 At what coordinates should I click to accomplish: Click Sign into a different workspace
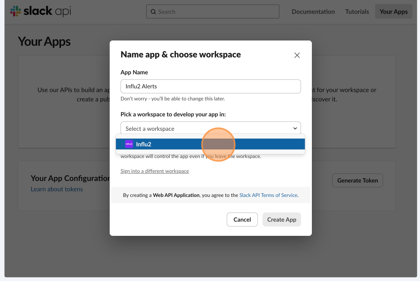coord(154,171)
